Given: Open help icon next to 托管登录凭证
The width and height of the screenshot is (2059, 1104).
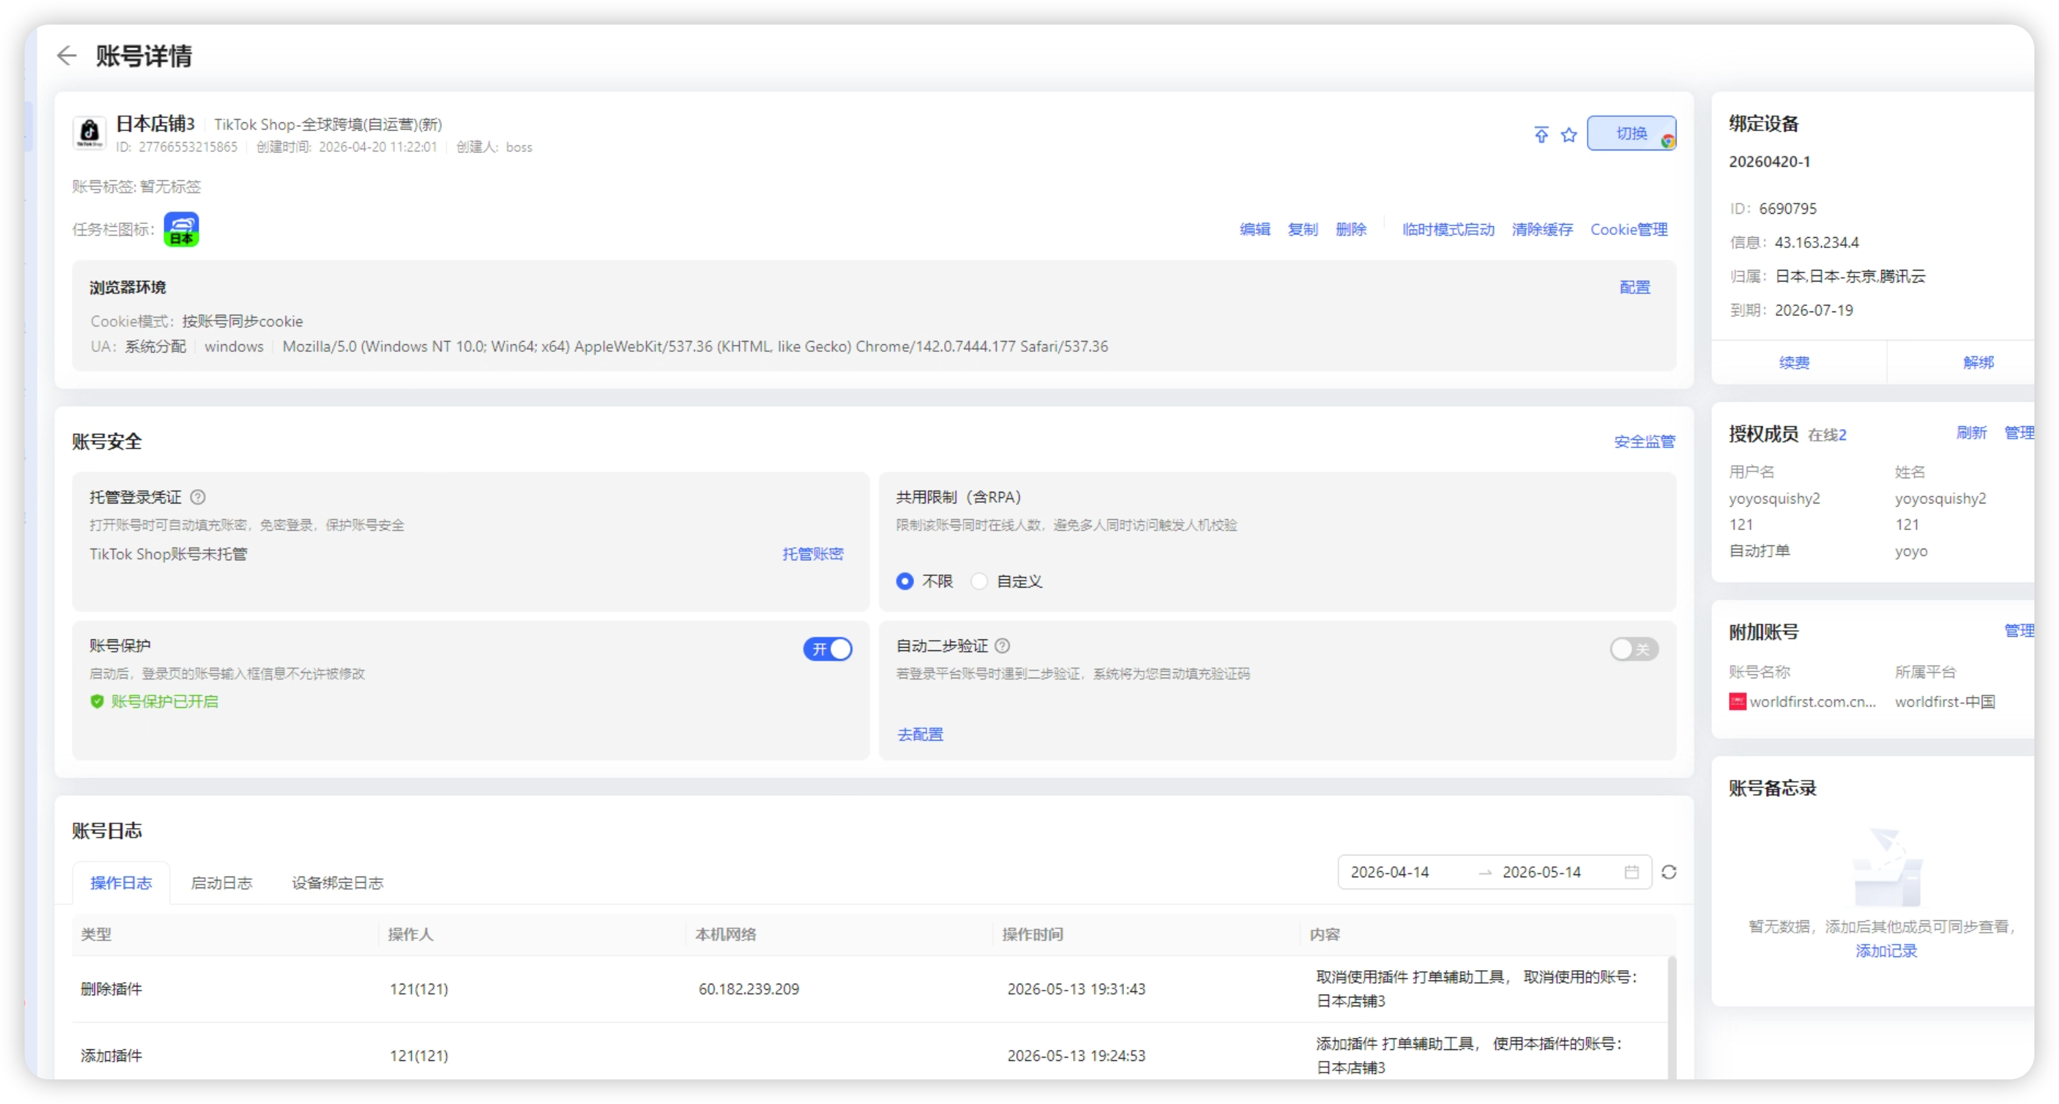Looking at the screenshot, I should tap(198, 497).
